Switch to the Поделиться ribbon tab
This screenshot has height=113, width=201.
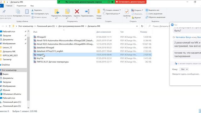pos(21,6)
